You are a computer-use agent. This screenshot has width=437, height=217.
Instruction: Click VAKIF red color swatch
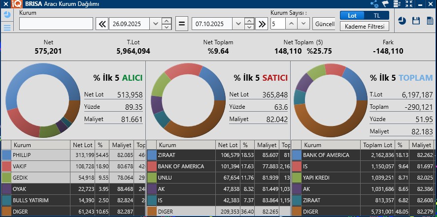pyautogui.click(x=6, y=166)
